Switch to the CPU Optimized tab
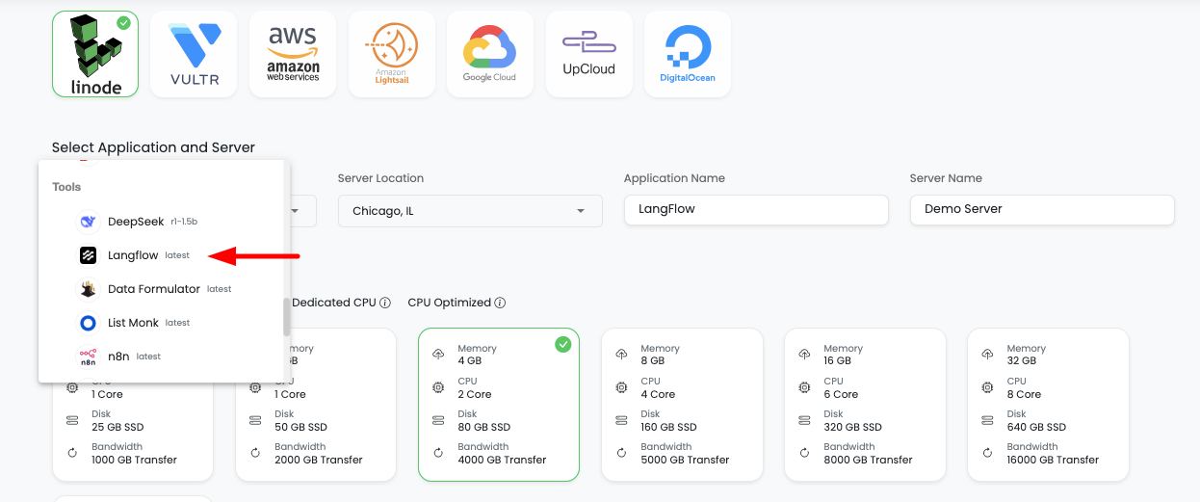 point(451,303)
